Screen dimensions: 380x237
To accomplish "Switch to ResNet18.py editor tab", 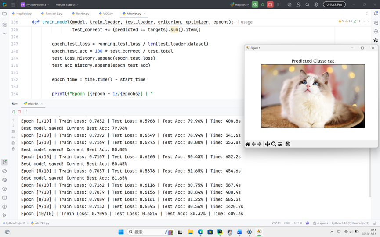I will tap(52, 14).
